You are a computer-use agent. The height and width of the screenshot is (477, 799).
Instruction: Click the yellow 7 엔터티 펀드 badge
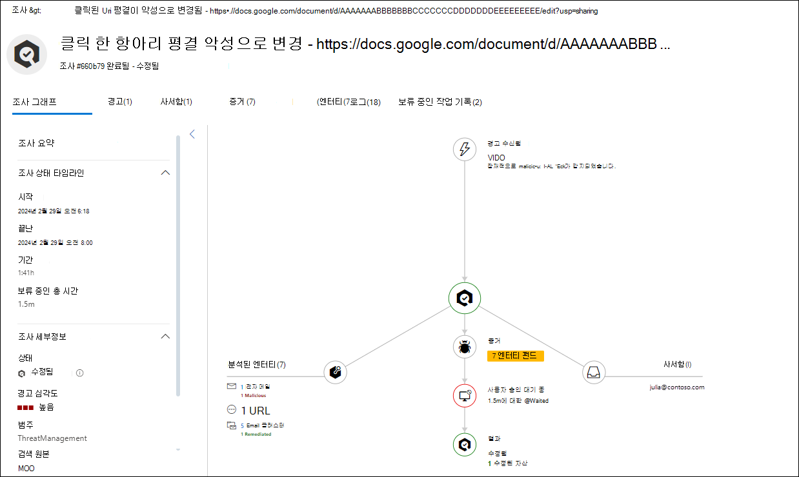tap(516, 356)
